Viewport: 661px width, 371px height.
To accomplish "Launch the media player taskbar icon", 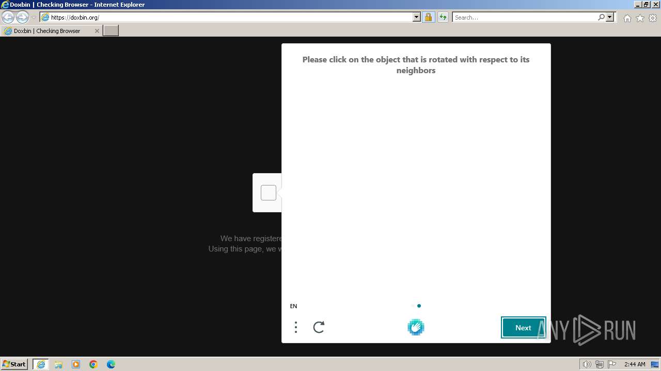I will click(x=76, y=364).
